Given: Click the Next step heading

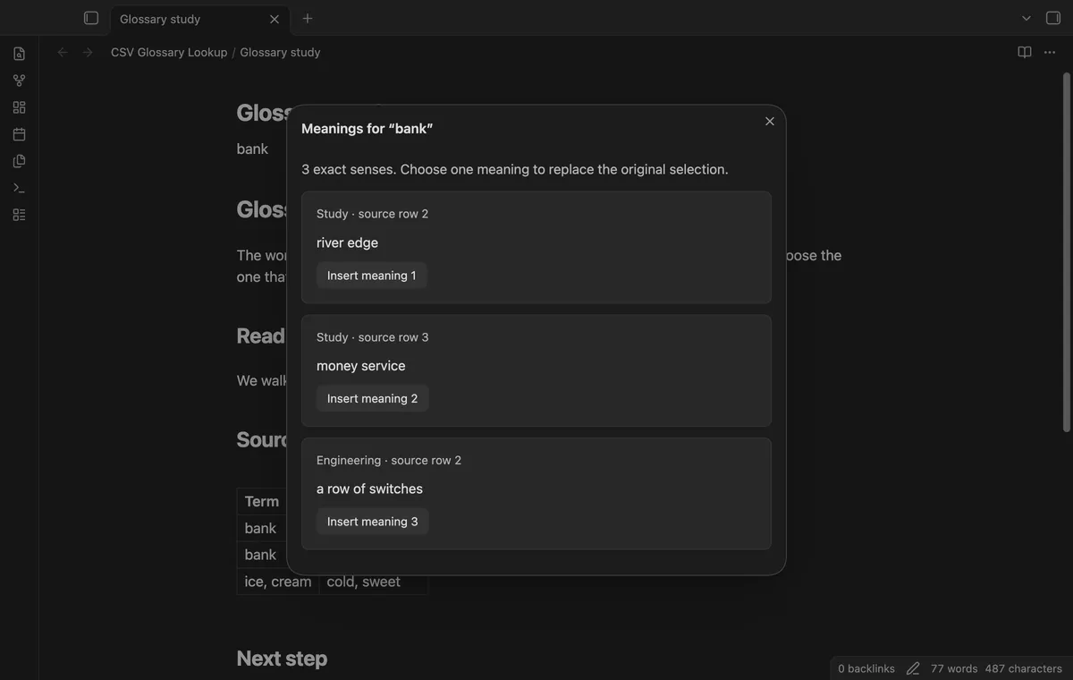Looking at the screenshot, I should click(282, 659).
